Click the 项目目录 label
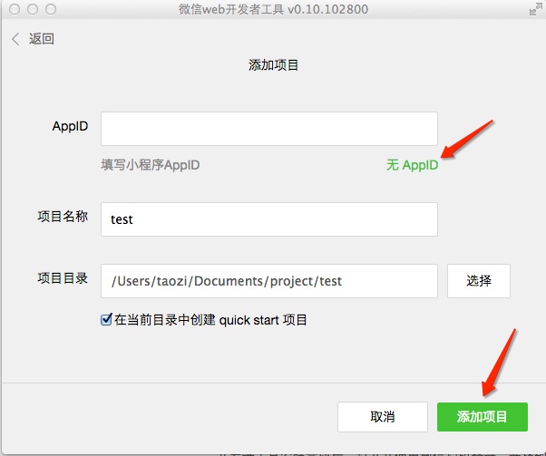Viewport: 546px width, 456px height. coord(63,278)
